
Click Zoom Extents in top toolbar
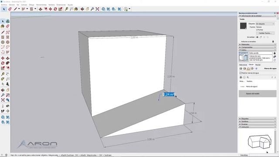tap(97, 9)
